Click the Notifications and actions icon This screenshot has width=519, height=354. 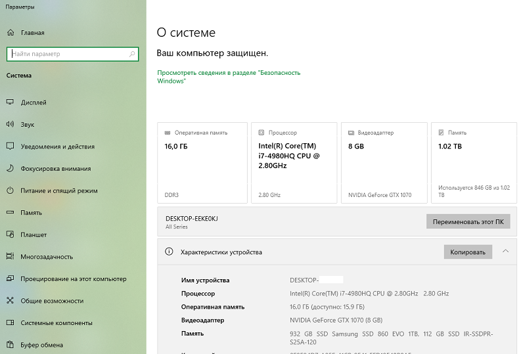click(10, 146)
